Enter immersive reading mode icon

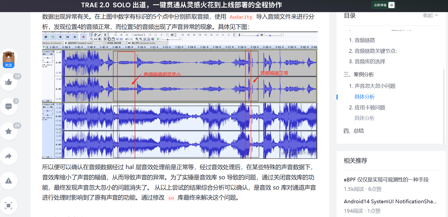pos(9,206)
